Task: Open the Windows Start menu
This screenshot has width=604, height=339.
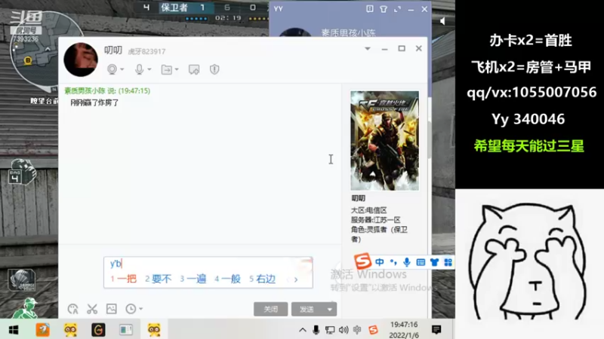Action: point(14,330)
